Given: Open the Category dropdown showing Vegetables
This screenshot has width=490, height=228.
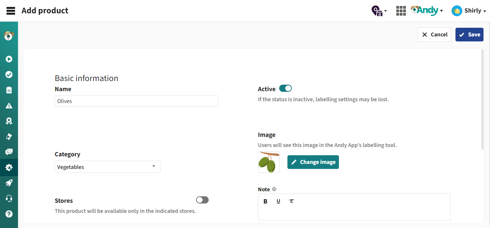Looking at the screenshot, I should tap(107, 167).
